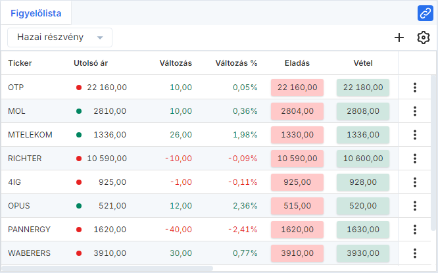This screenshot has height=273, width=438.
Task: Click MOL last price 2810,00
Action: pyautogui.click(x=110, y=111)
